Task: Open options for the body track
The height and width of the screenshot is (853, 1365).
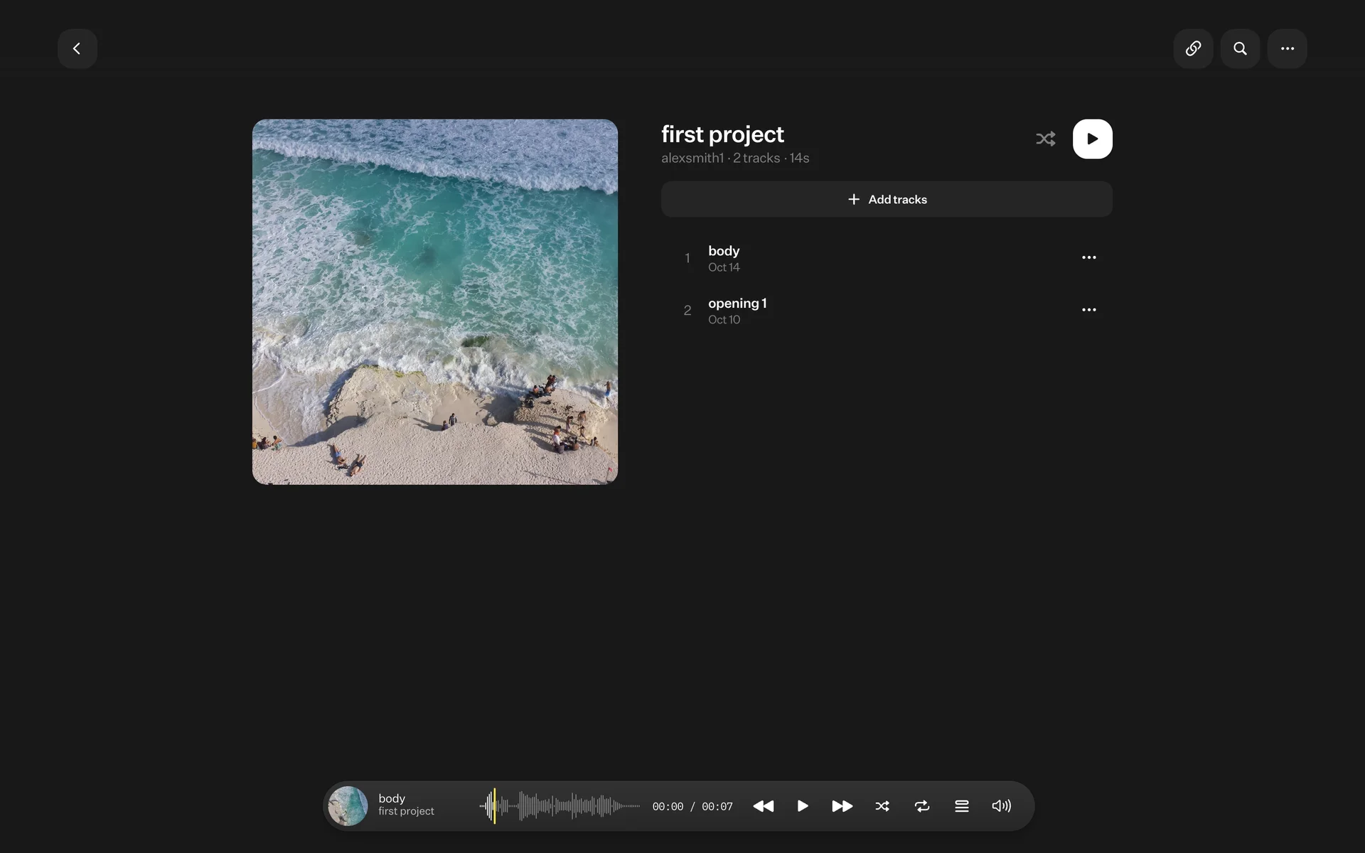Action: click(x=1088, y=257)
